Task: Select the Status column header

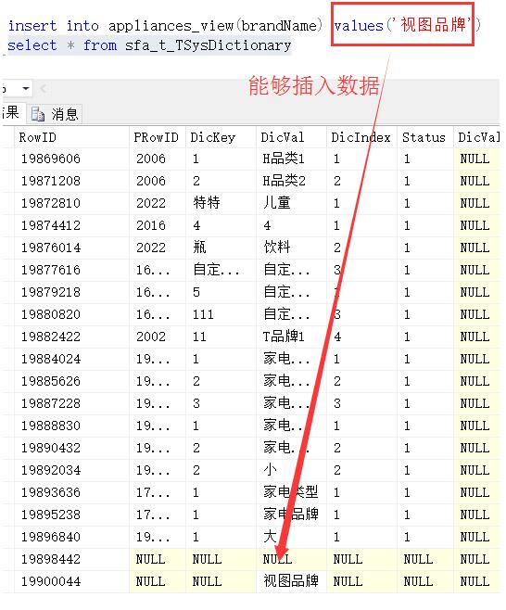Action: tap(424, 137)
